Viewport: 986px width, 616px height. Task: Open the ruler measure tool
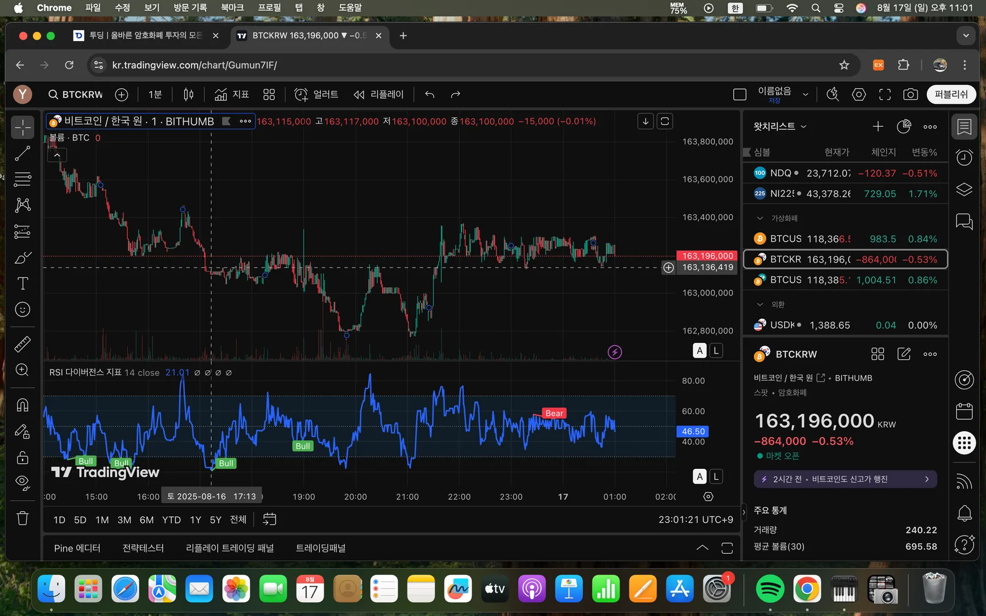[x=22, y=344]
